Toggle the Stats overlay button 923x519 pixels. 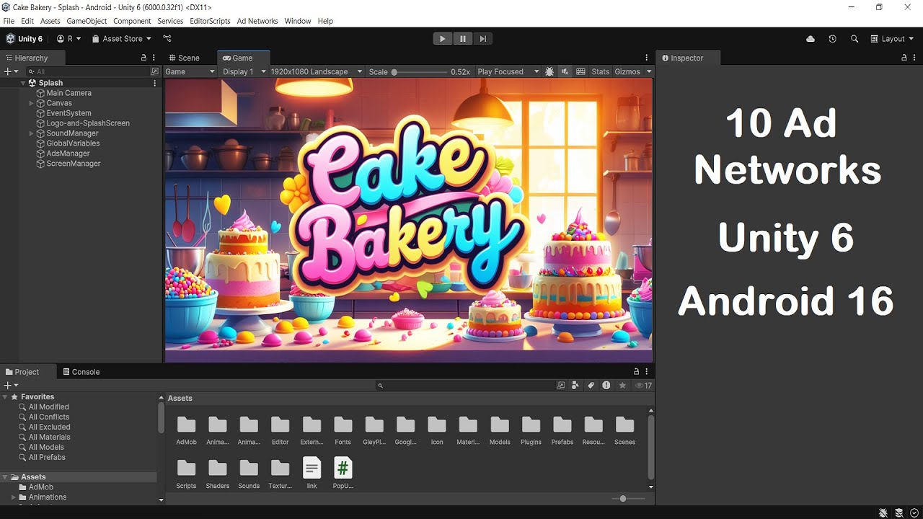(600, 71)
